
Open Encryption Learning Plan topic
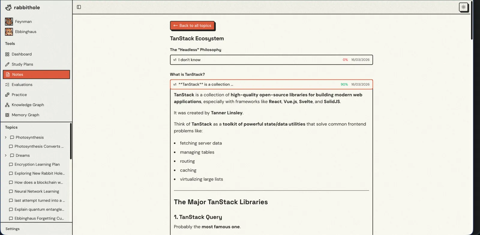click(x=37, y=164)
